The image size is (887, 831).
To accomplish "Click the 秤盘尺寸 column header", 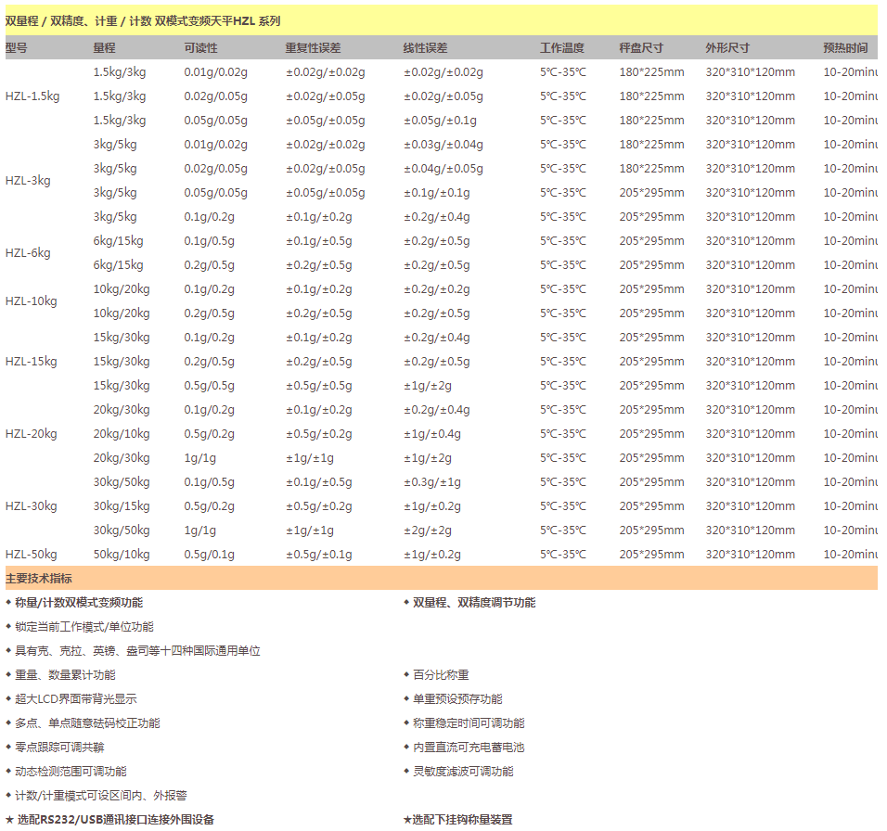I will click(x=641, y=48).
